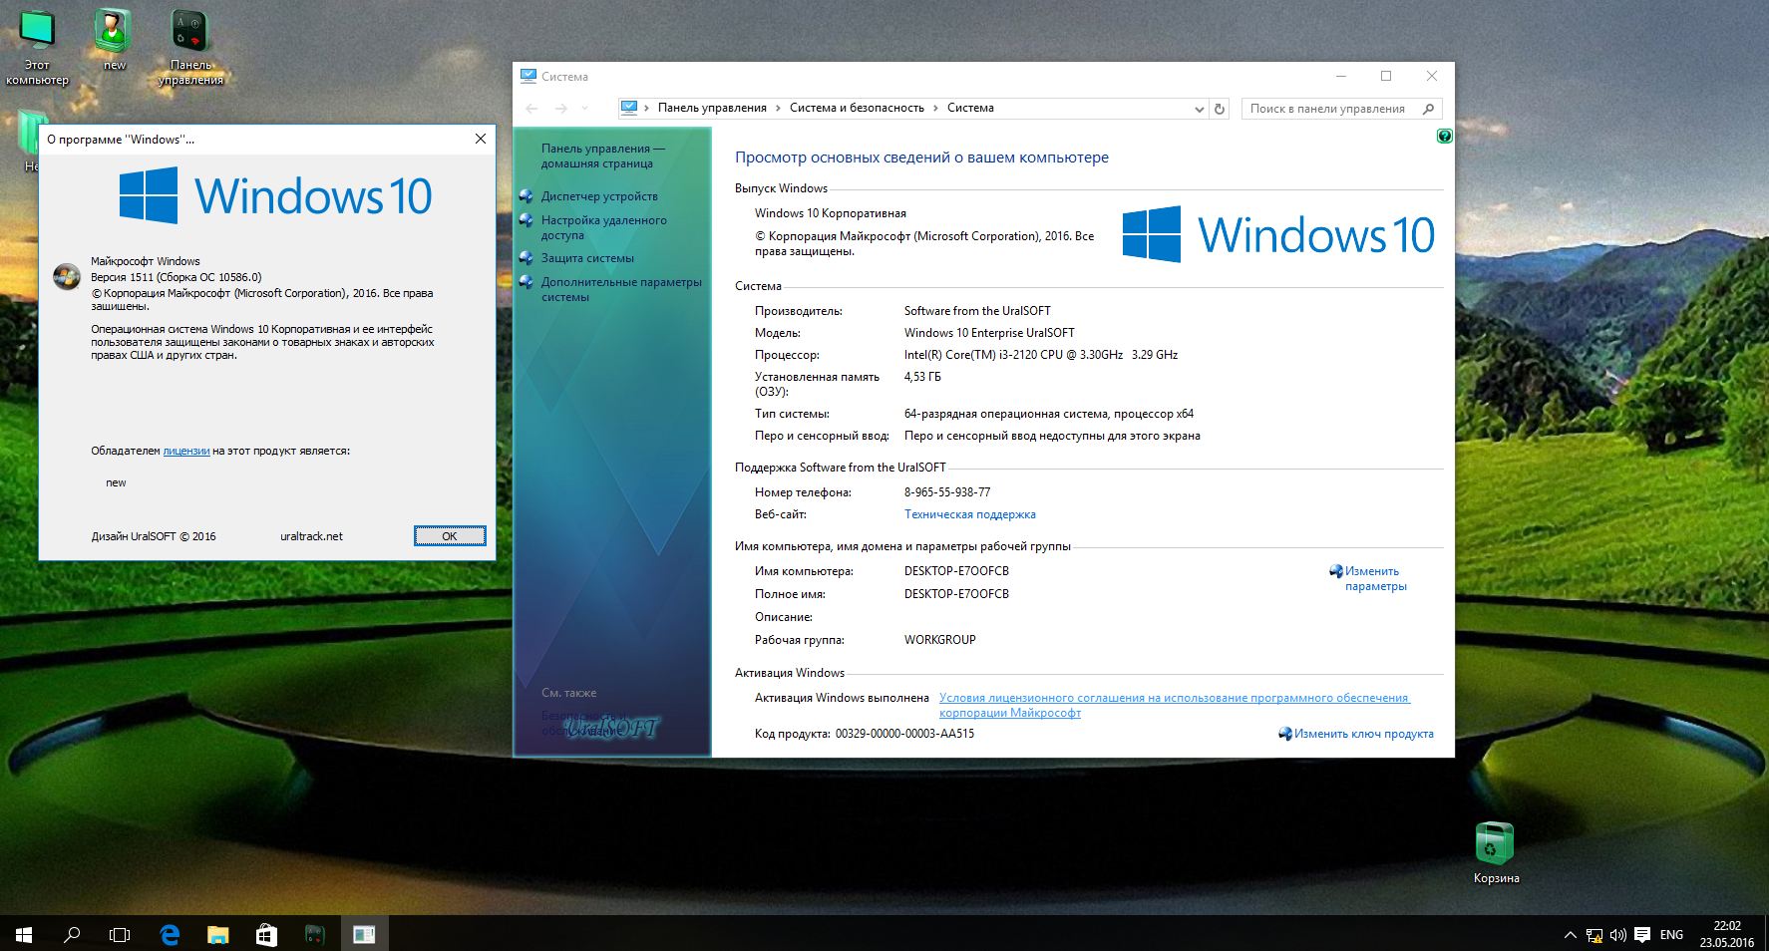Click 'uraltrack.net' text in About dialog
Screen dimensions: 1769x951
311,536
